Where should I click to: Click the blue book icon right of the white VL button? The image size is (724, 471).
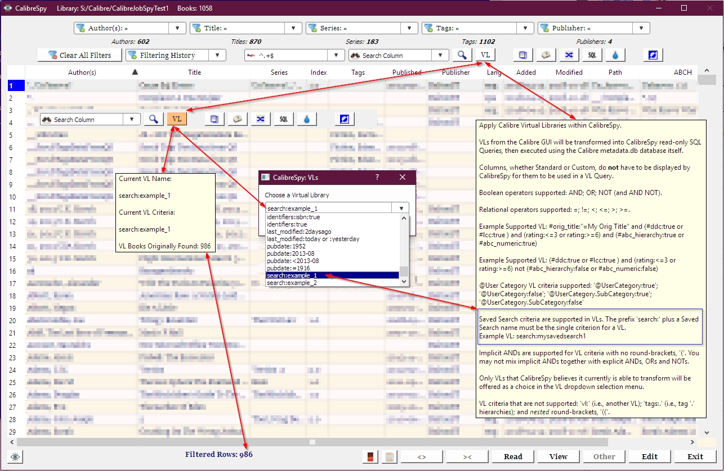522,55
